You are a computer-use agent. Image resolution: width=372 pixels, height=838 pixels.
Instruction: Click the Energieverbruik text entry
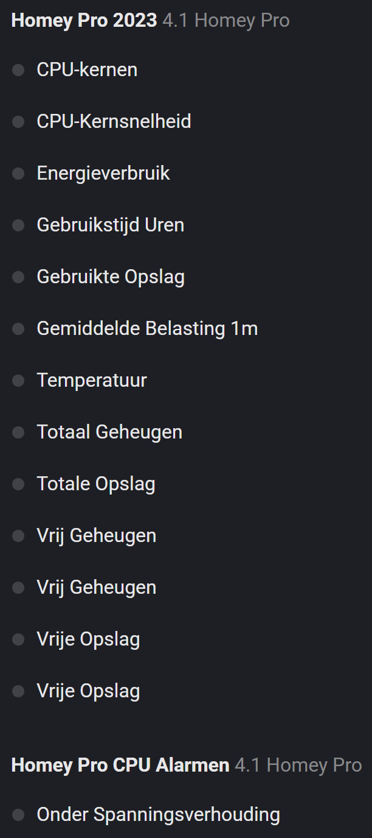pos(103,174)
